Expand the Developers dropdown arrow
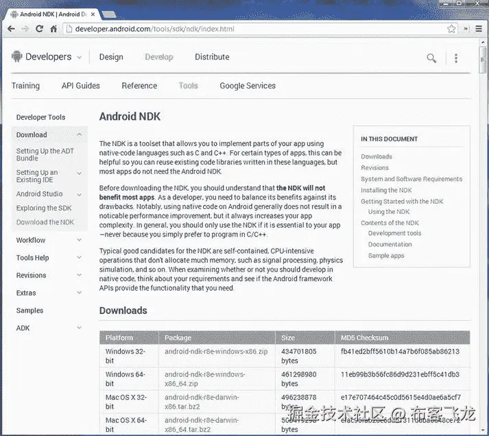Viewport: 489px width, 436px height. [79, 58]
